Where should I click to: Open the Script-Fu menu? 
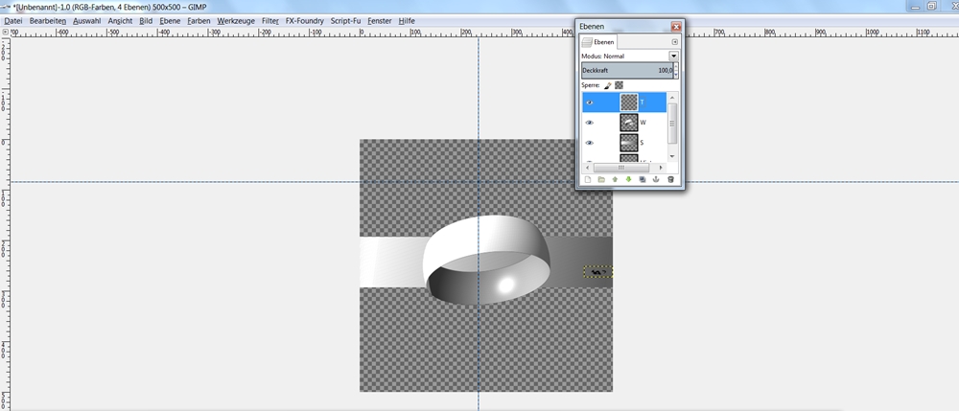tap(345, 21)
